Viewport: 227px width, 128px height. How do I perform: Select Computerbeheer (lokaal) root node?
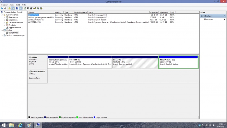(13, 12)
